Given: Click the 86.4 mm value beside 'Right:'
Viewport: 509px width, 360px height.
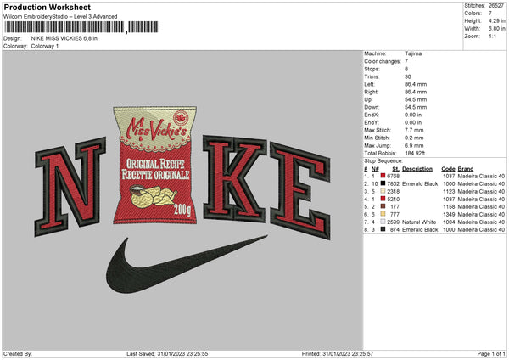Looking at the screenshot, I should coord(416,92).
